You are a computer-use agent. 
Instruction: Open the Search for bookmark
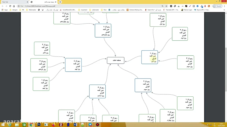(x=153, y=10)
